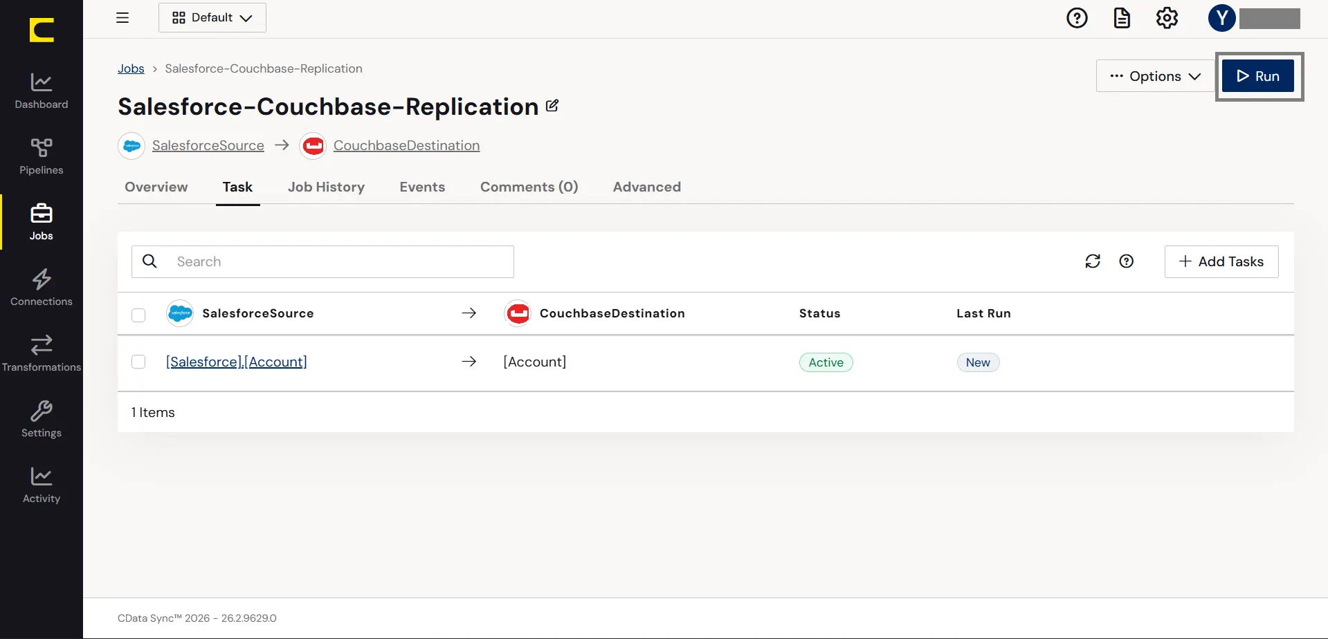
Task: Open the Dashboard sidebar icon
Action: pyautogui.click(x=42, y=91)
